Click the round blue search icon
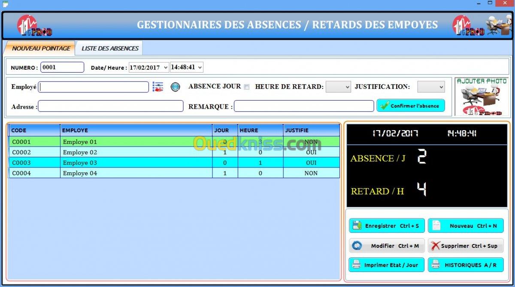 pyautogui.click(x=175, y=87)
